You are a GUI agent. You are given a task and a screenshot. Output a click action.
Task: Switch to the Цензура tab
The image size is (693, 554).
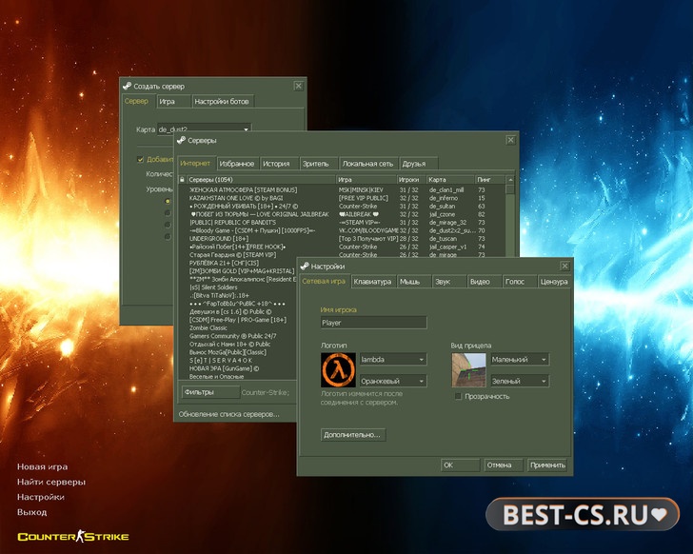click(x=554, y=282)
